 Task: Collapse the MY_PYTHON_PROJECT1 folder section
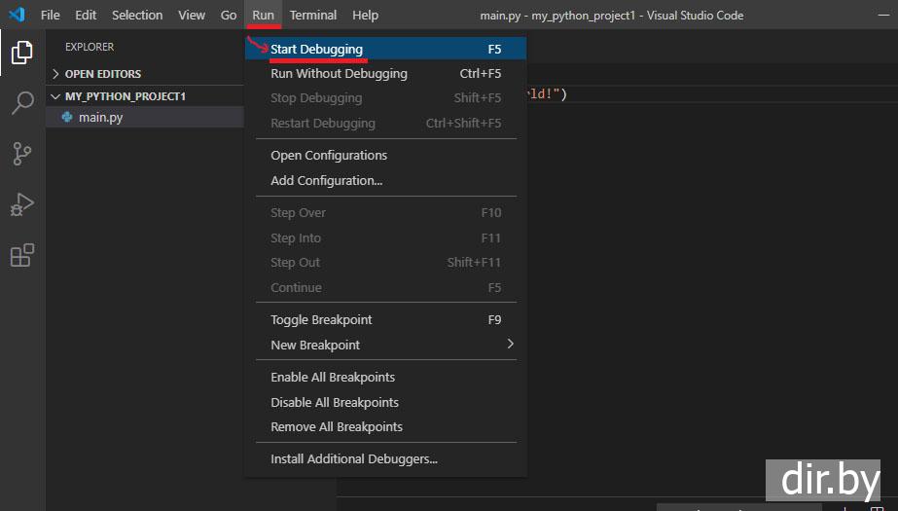[56, 96]
